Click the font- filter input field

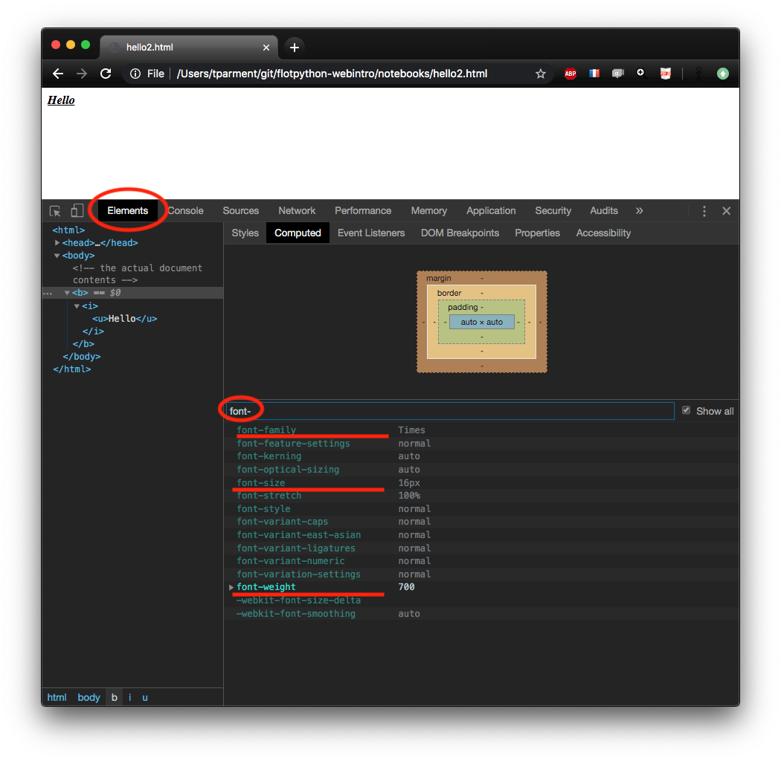click(372, 409)
